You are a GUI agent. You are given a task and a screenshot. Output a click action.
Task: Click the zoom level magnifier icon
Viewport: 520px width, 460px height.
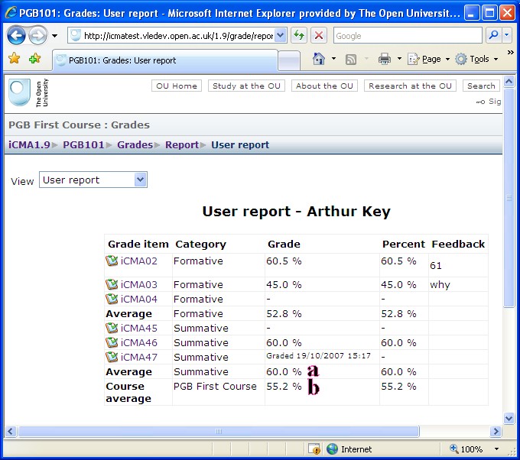tap(454, 449)
